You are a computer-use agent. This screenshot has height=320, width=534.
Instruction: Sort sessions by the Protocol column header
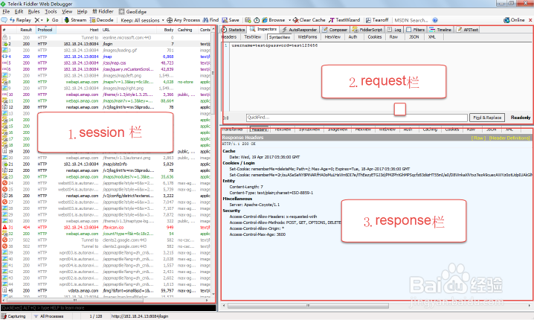point(45,30)
